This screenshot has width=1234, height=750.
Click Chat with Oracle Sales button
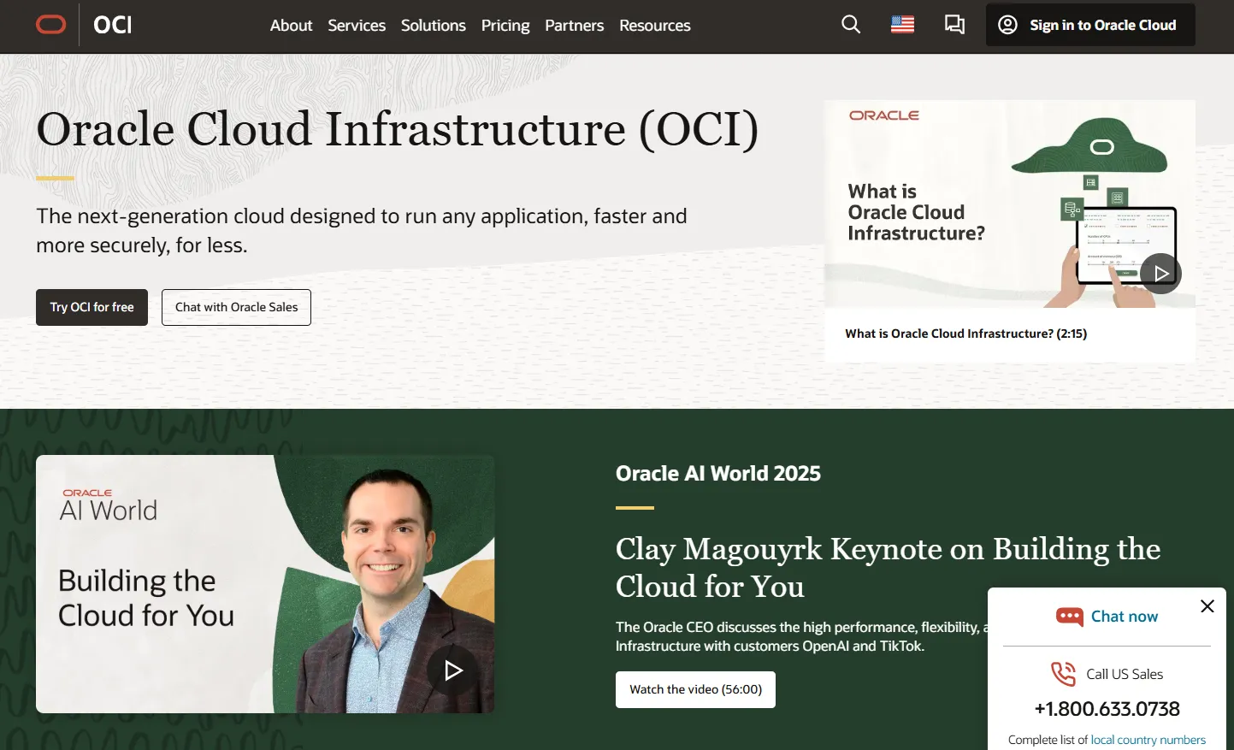click(x=236, y=307)
